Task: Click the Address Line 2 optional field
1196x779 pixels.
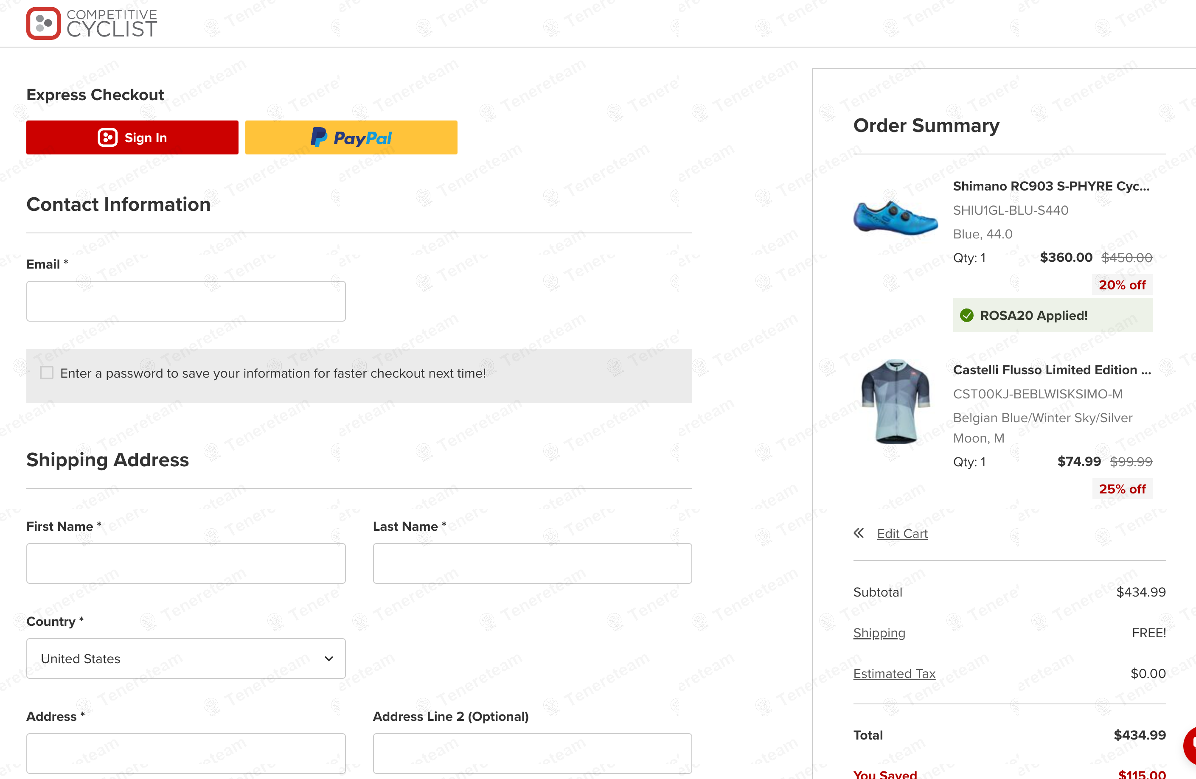Action: (x=532, y=753)
